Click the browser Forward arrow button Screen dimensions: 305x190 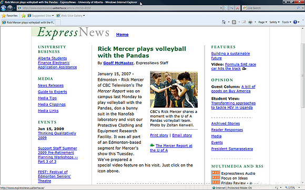pyautogui.click(x=10, y=8)
